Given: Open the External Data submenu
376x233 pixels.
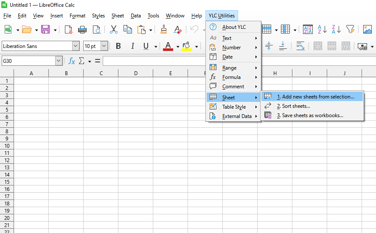Looking at the screenshot, I should coord(237,116).
